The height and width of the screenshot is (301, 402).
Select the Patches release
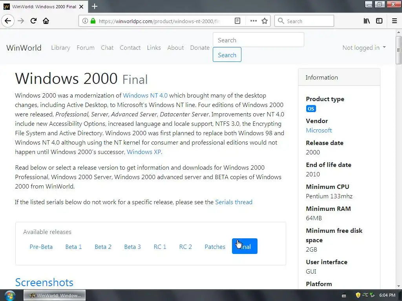(215, 247)
